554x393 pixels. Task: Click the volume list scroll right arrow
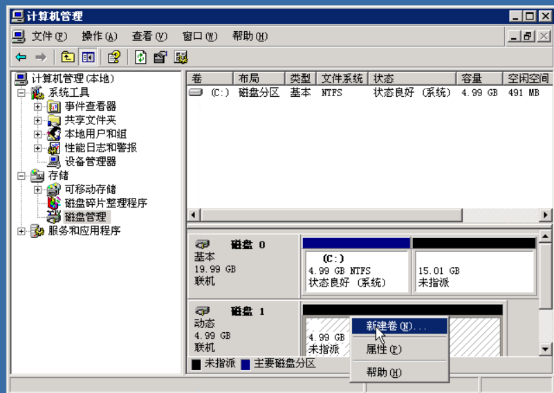(x=546, y=215)
